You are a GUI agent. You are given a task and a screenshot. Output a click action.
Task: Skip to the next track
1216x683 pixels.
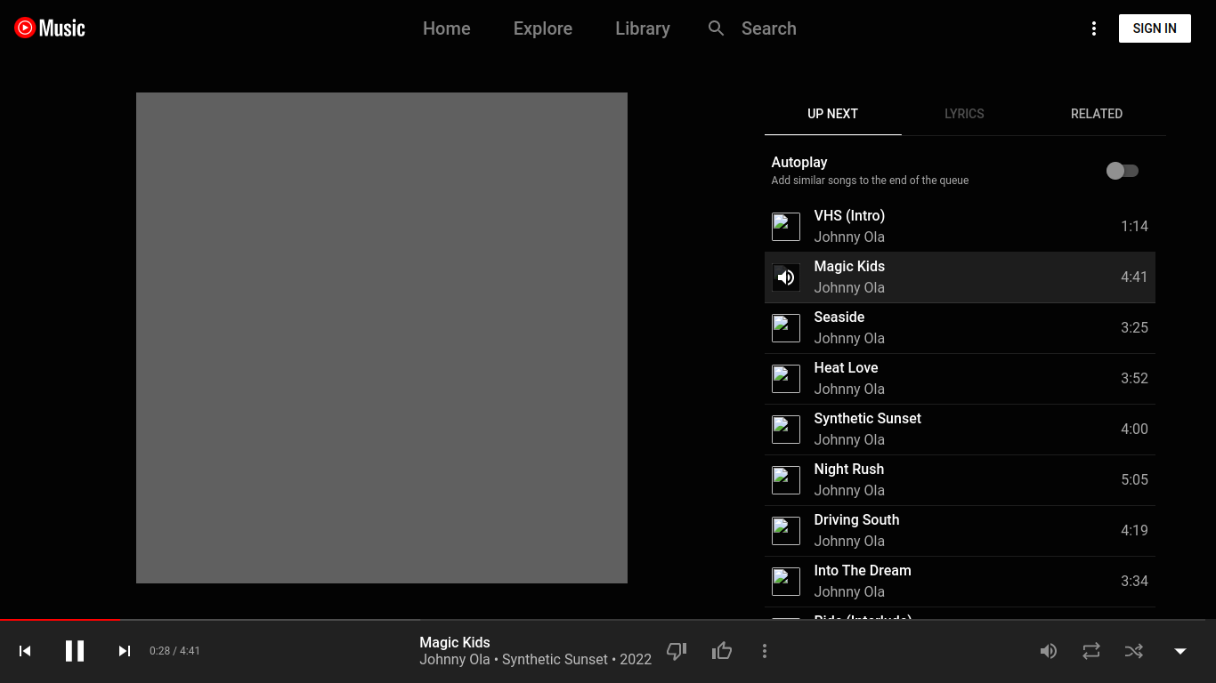pos(125,651)
